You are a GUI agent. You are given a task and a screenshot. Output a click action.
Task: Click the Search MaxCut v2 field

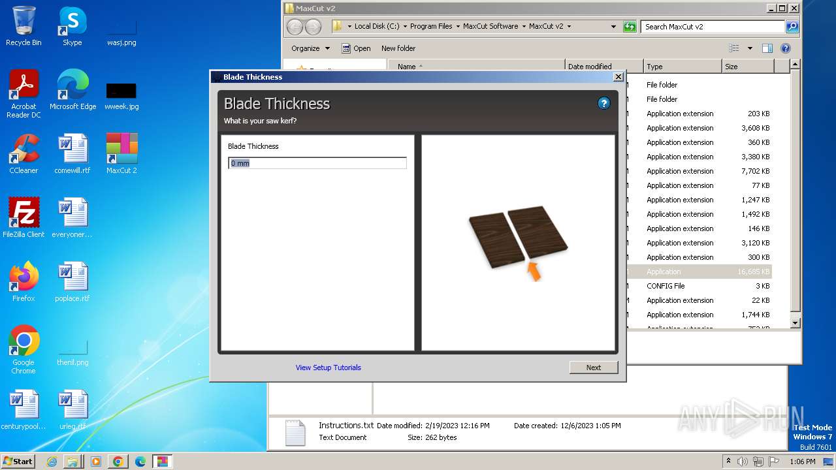713,27
